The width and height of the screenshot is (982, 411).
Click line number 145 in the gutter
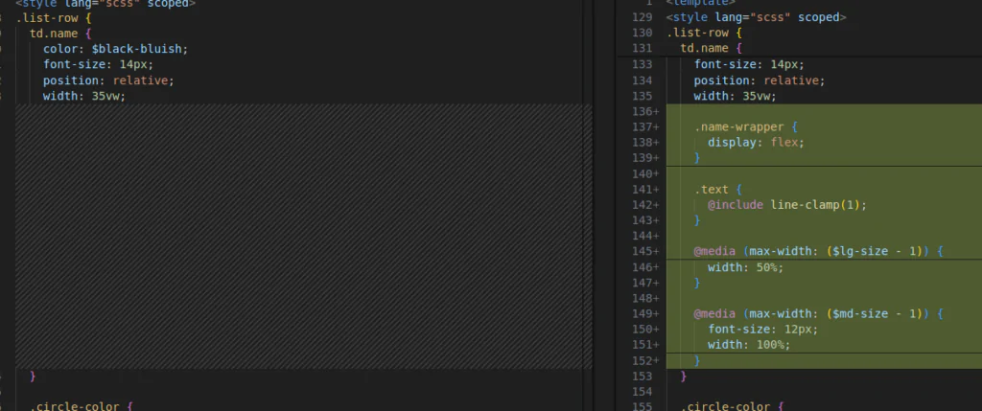click(x=642, y=252)
